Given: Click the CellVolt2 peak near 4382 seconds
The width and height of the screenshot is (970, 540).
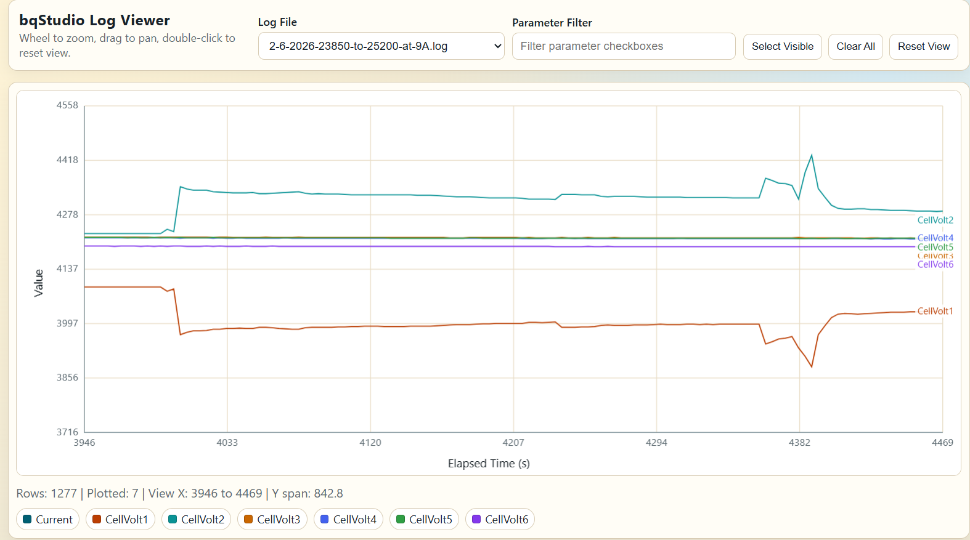Looking at the screenshot, I should [x=812, y=155].
